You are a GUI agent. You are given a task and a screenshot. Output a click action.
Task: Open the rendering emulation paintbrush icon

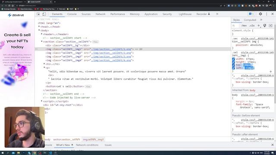coord(264,26)
